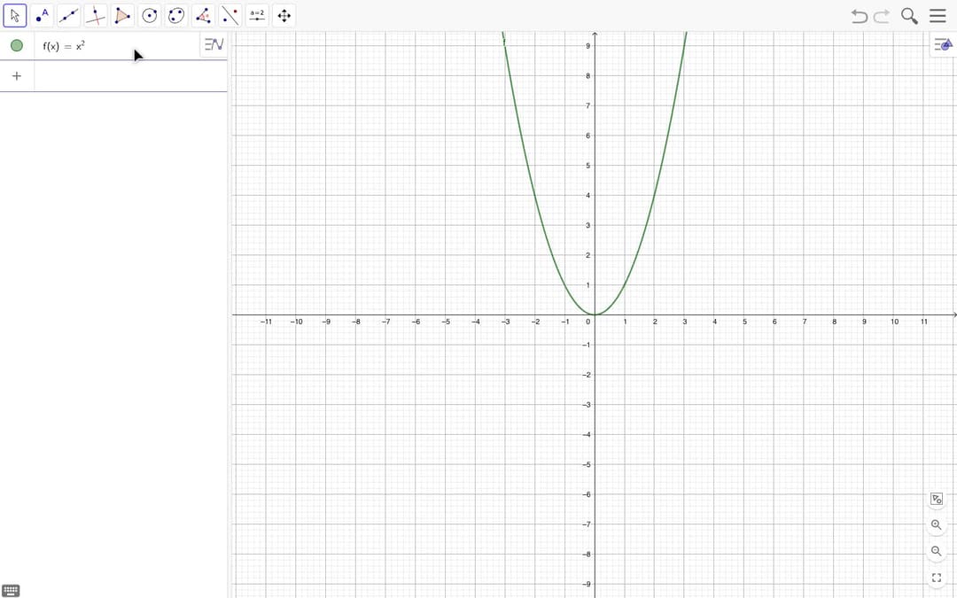Select the Reflect about Line tool
The width and height of the screenshot is (957, 598).
pos(230,15)
